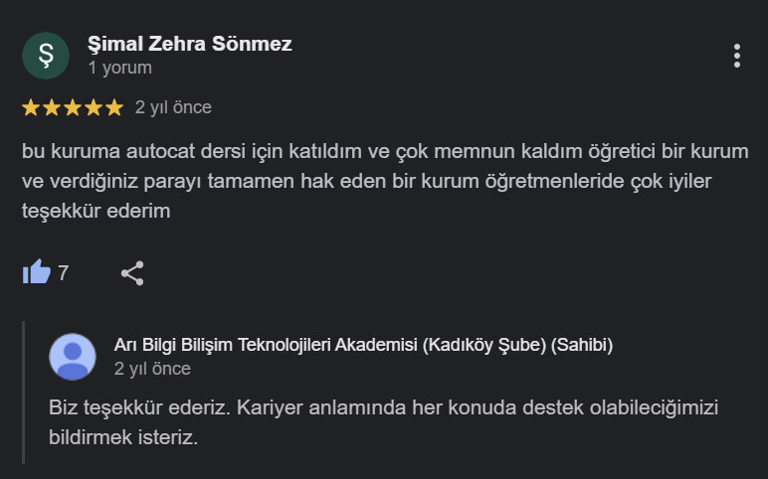Open Şimal Zehra Sönmez's profile name link
The height and width of the screenshot is (479, 768).
coord(189,44)
